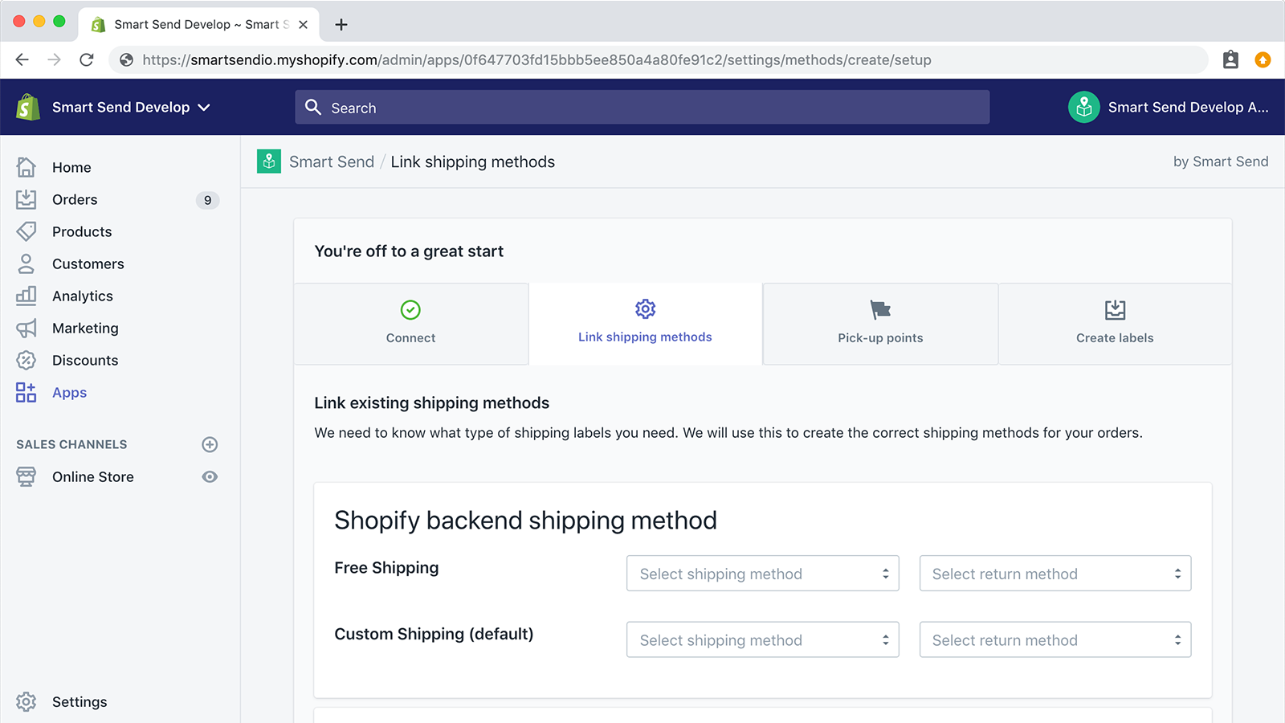Open the Analytics chart icon
Image resolution: width=1285 pixels, height=723 pixels.
25,296
